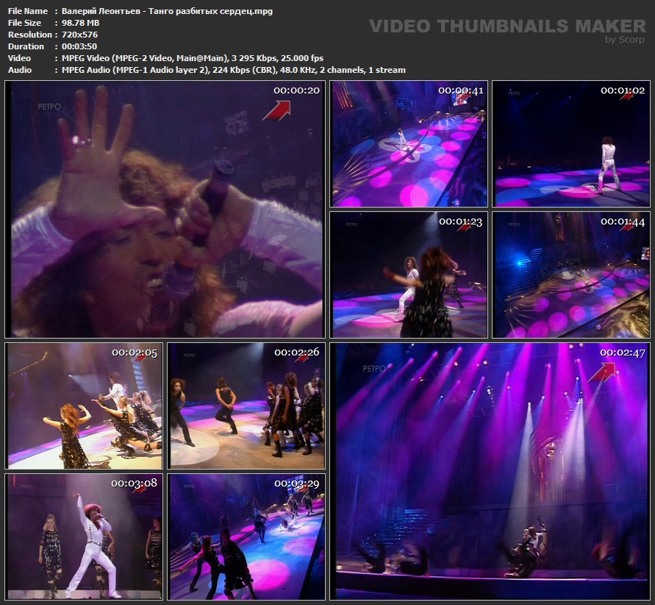Select the thumbnail stamped 00:03:08
655x605 pixels.
[x=84, y=537]
